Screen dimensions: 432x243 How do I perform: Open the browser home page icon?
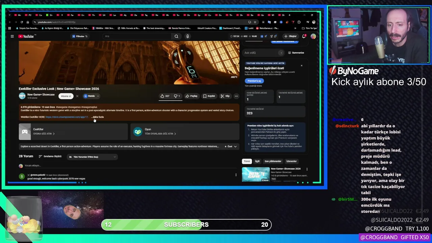point(28,22)
